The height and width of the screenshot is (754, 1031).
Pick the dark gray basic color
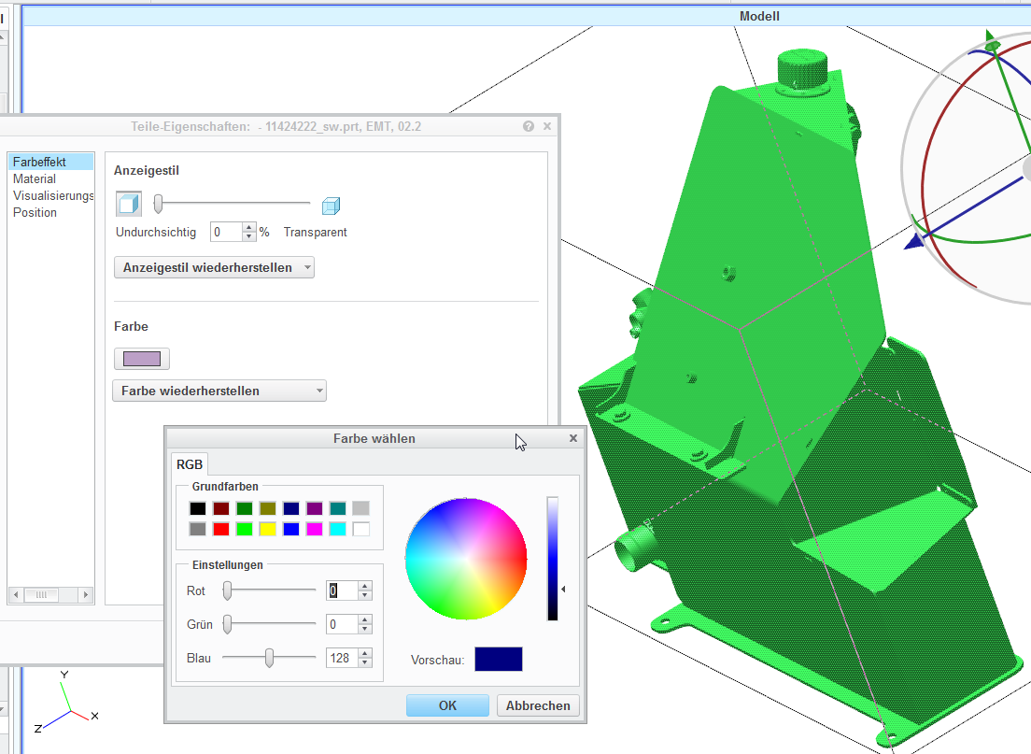197,529
